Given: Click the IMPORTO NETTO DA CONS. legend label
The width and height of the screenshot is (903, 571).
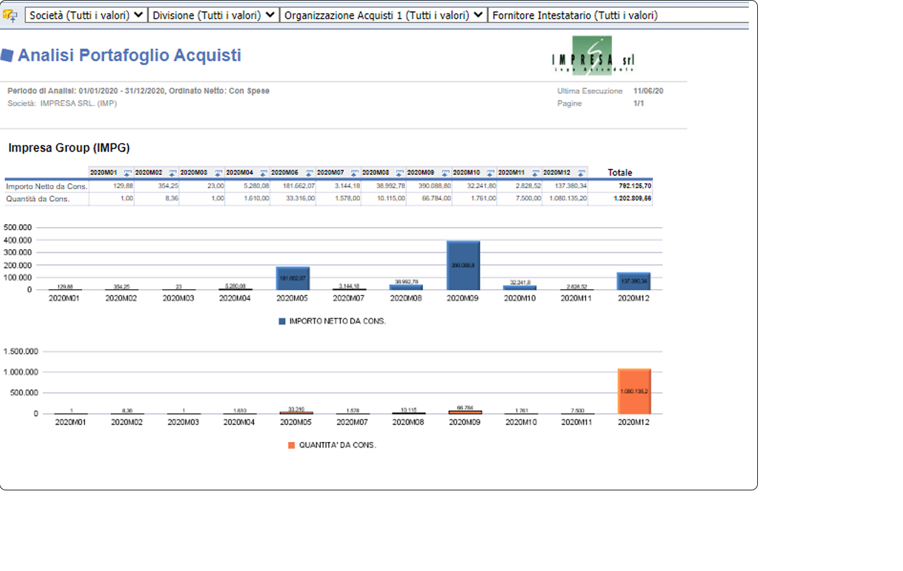Looking at the screenshot, I should [337, 321].
